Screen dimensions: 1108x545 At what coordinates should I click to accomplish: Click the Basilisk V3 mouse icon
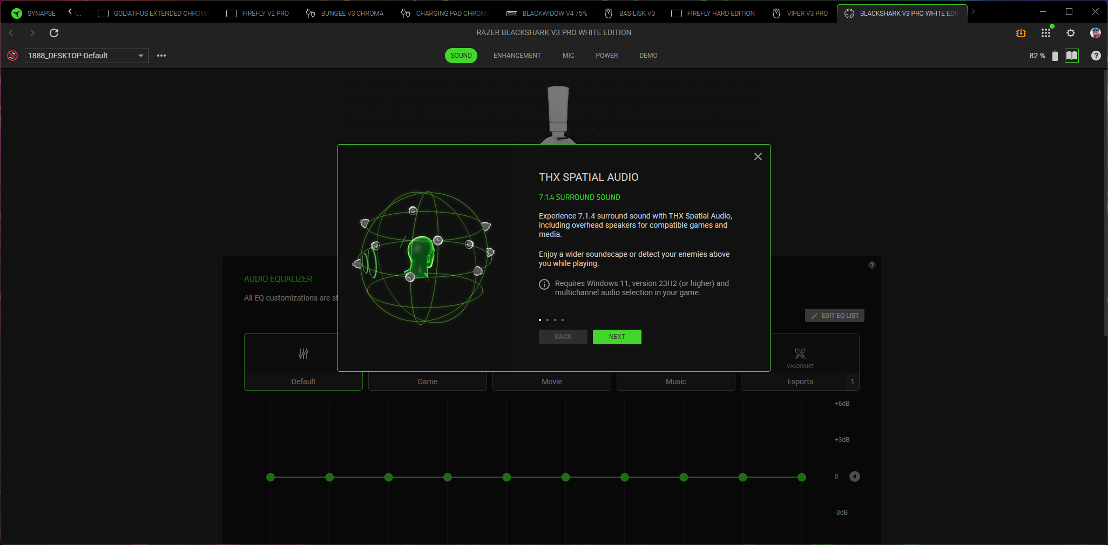(x=609, y=13)
